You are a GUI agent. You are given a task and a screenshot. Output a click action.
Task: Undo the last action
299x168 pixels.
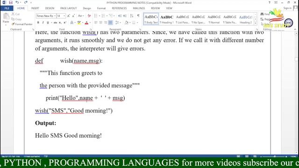17,2
